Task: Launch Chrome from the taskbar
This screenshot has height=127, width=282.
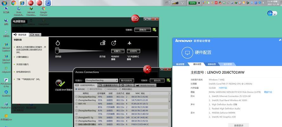Action: point(14,3)
